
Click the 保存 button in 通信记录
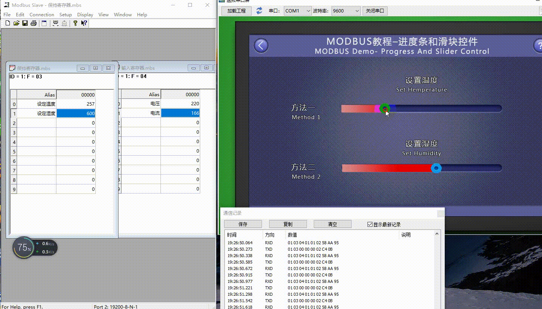point(243,224)
